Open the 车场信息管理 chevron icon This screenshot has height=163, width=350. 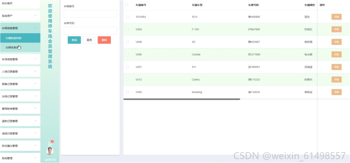point(35,59)
